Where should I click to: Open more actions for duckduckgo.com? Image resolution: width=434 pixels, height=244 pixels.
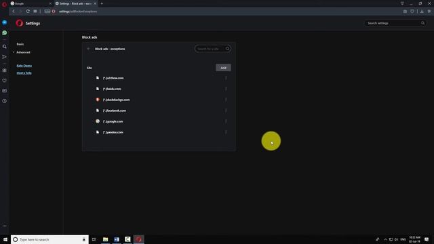pos(226,100)
